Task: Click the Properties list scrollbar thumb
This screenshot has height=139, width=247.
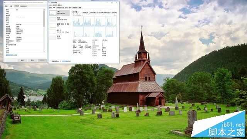Action: point(44,19)
